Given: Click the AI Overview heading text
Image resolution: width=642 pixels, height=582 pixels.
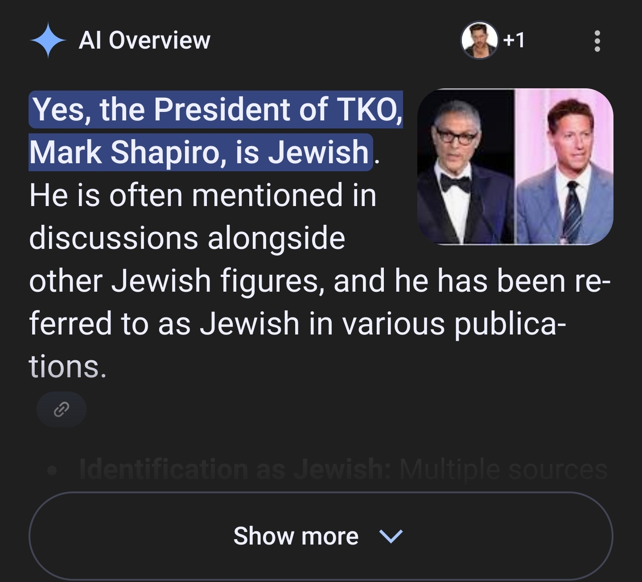Looking at the screenshot, I should 144,41.
